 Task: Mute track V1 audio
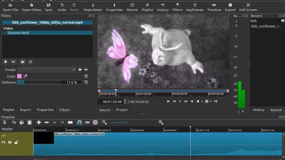[3, 142]
